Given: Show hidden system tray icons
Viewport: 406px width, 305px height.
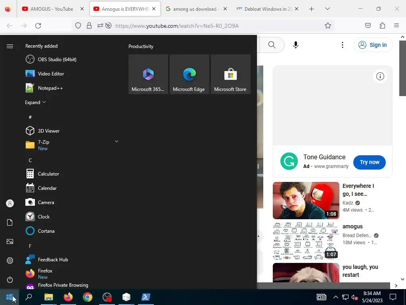Looking at the screenshot, I should point(335,297).
